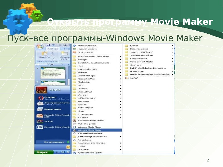Image resolution: width=223 pixels, height=167 pixels.
Task: Open Интернет Opera browser entry
Action: point(54,98)
